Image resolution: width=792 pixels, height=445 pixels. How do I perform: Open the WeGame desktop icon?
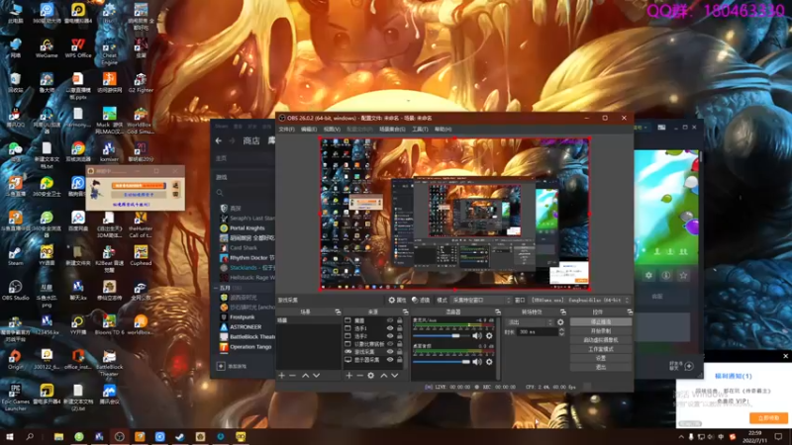47,48
